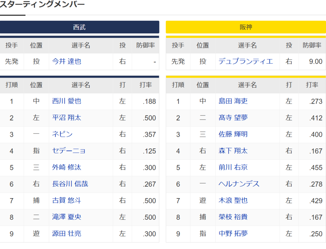
Task: Select 打率 header in 阪神 batting table
Action: (x=312, y=85)
